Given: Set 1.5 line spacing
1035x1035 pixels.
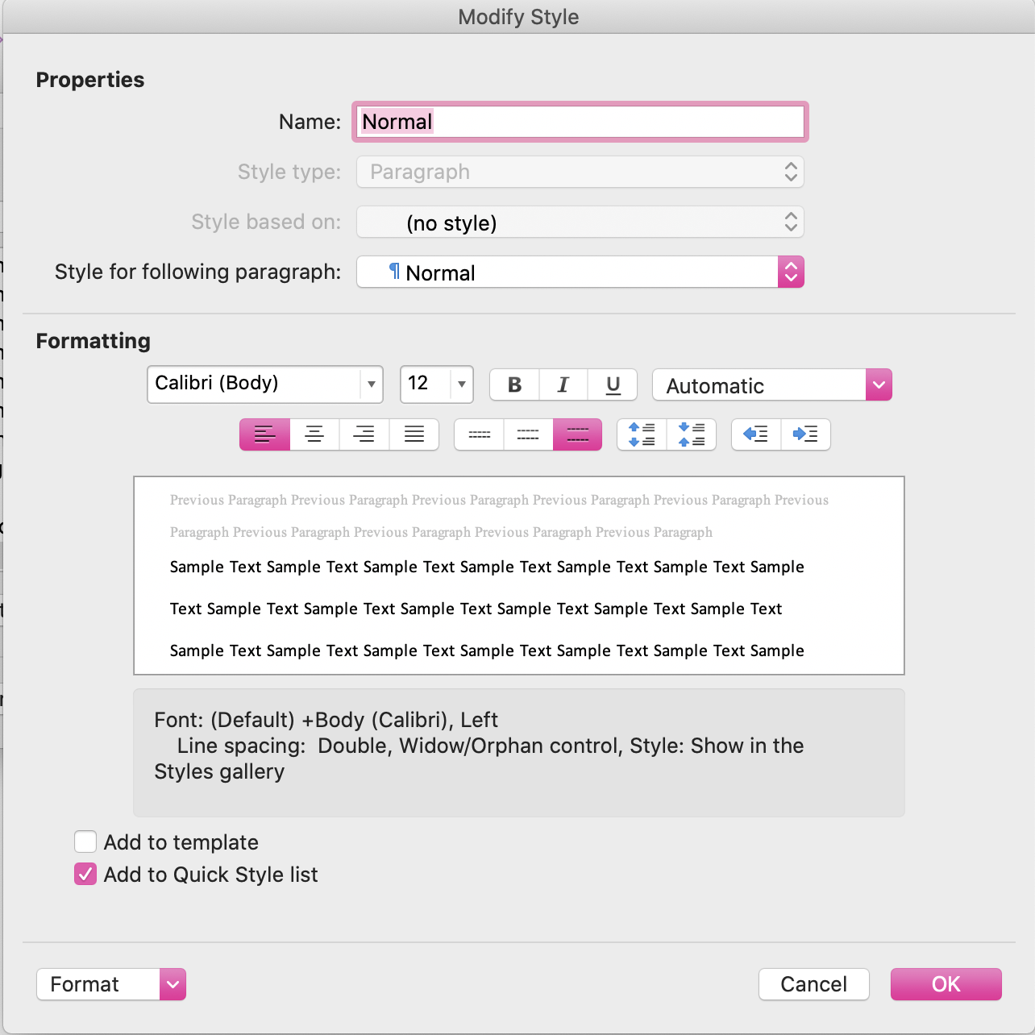Looking at the screenshot, I should (529, 434).
